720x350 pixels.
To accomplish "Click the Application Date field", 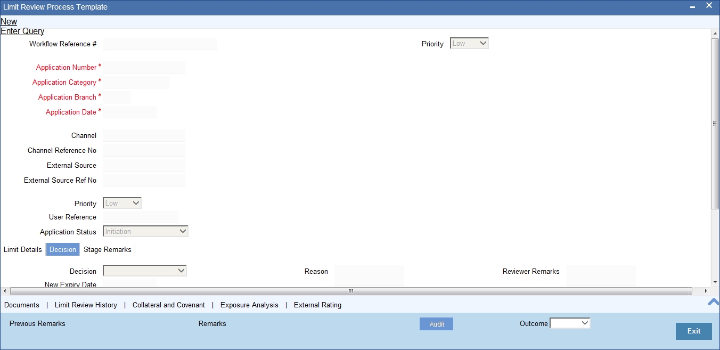I will pyautogui.click(x=130, y=112).
